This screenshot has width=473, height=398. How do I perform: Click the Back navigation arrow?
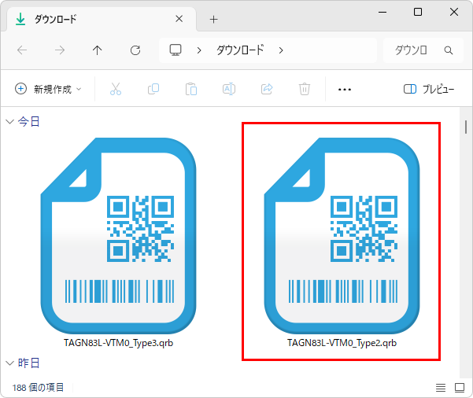(22, 50)
